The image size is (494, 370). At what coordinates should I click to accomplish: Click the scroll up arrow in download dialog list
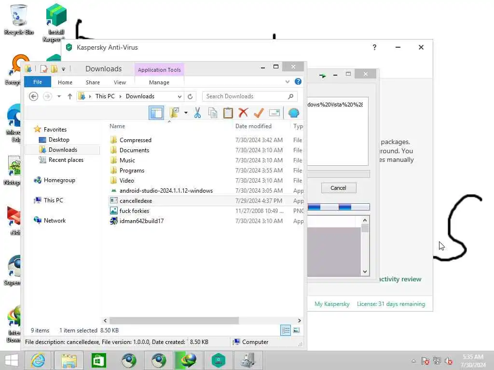pos(365,220)
